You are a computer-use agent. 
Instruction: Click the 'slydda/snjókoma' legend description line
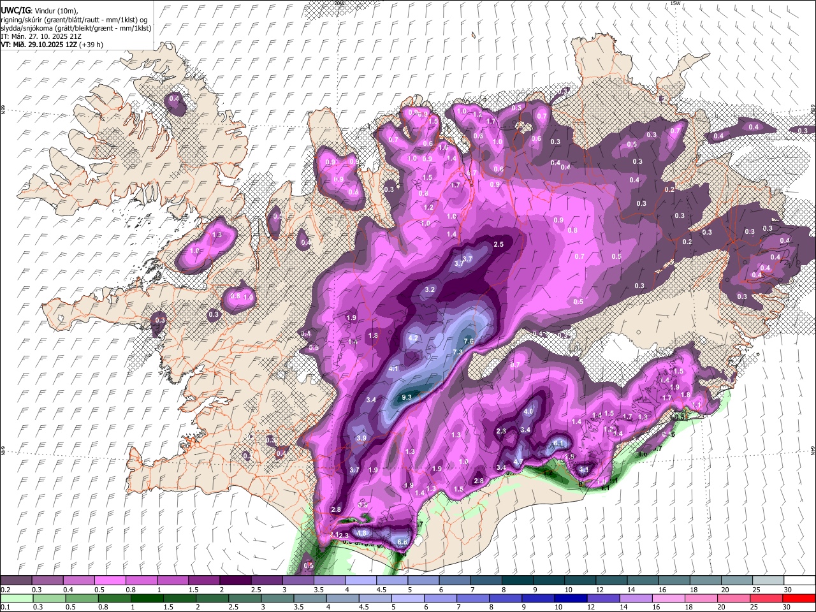point(76,28)
